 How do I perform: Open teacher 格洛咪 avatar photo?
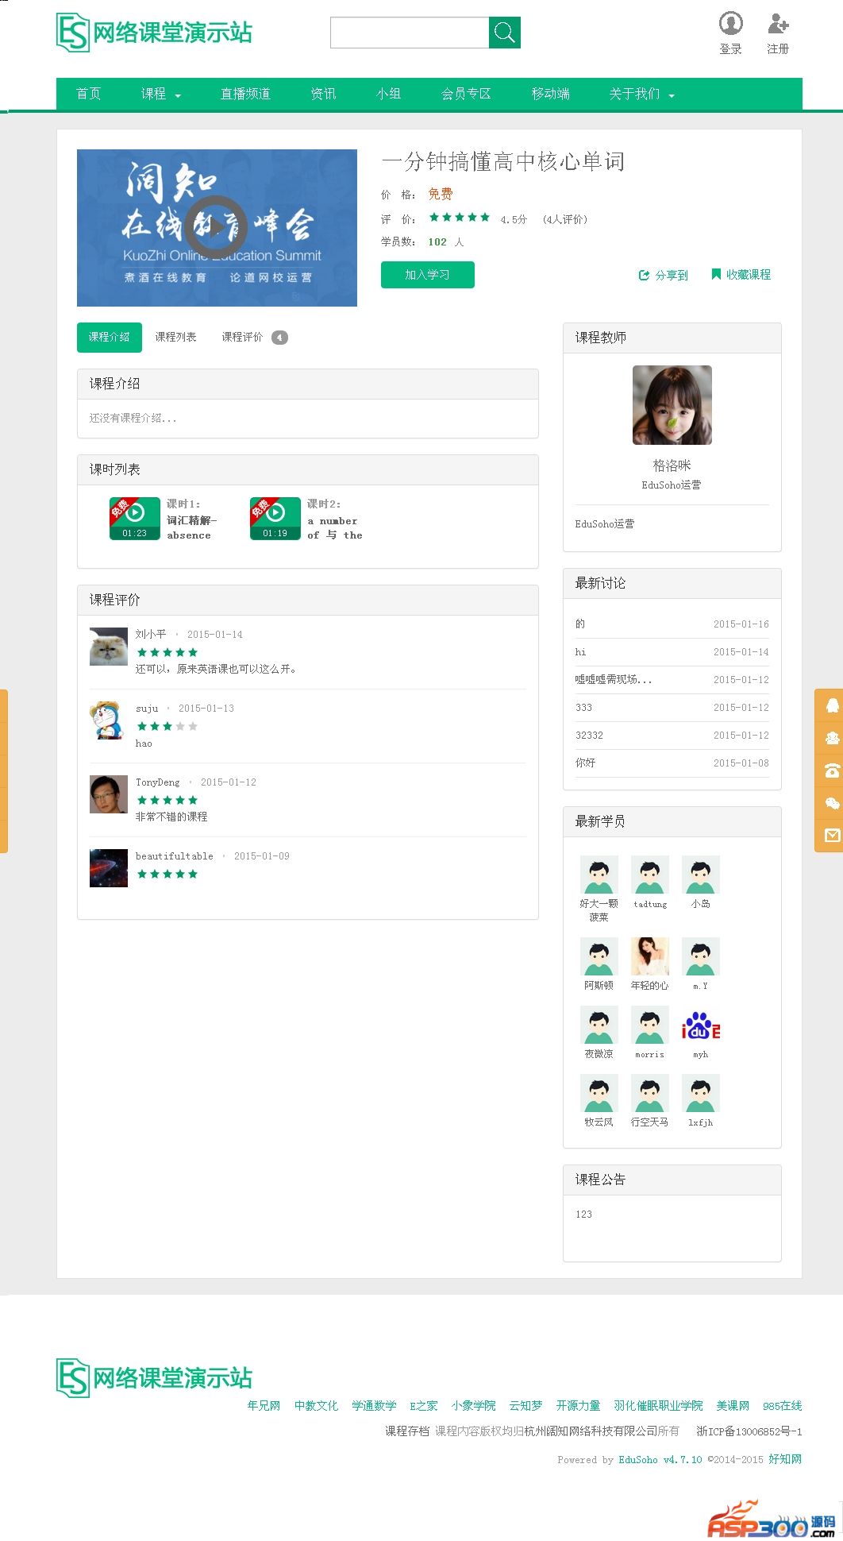672,405
